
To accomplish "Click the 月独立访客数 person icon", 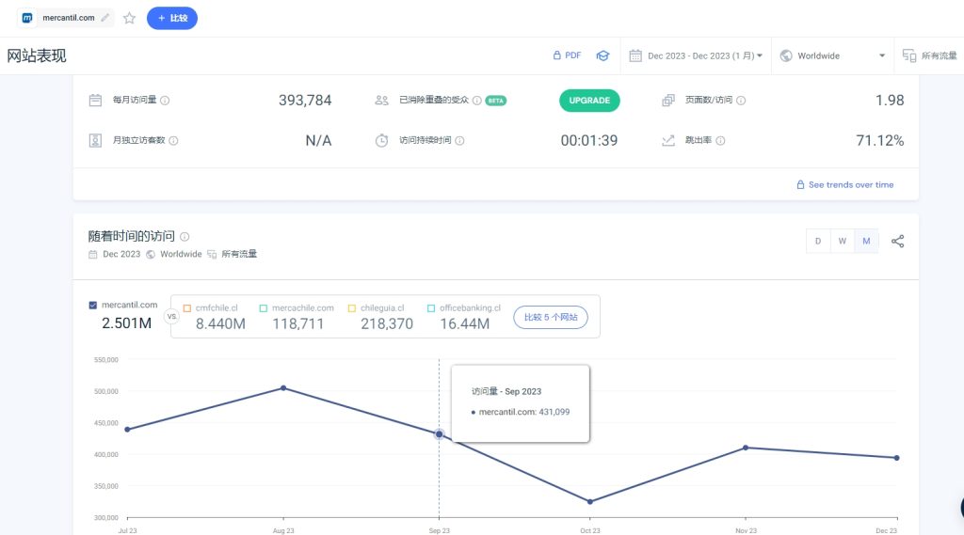I will point(95,141).
